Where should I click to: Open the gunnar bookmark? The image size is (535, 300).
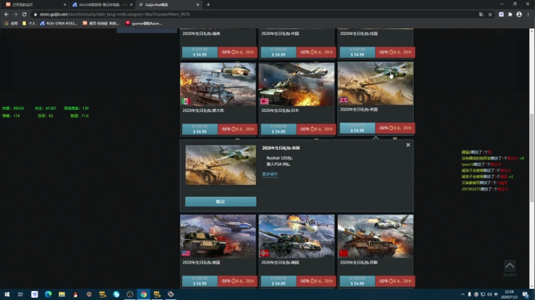[x=143, y=24]
